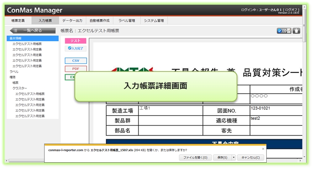
Task: Click the 一覧へ戻る back button
Action: 31,30
